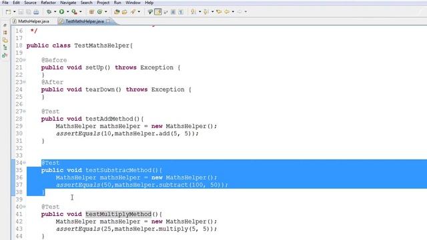427x240 pixels.
Task: Select the TestMathsHelper.java tab
Action: point(85,21)
